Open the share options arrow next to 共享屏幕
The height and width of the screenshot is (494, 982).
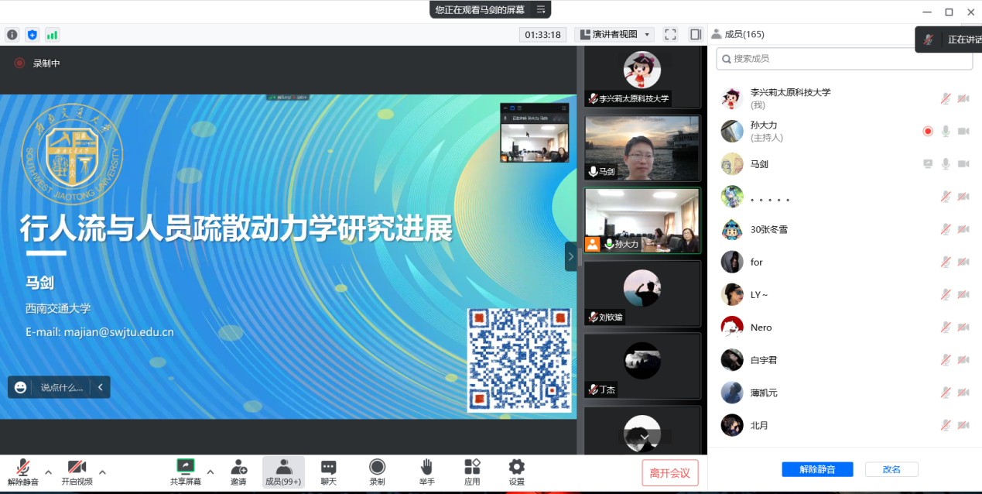click(x=210, y=472)
